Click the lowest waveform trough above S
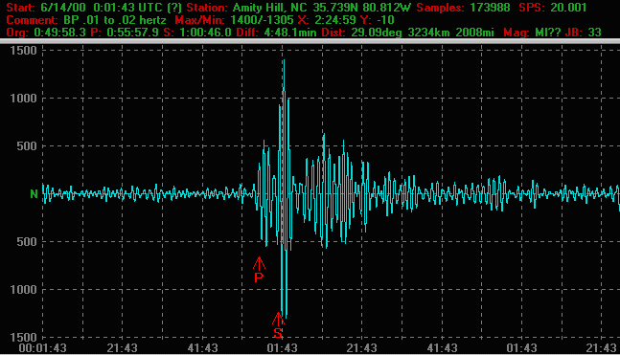The width and height of the screenshot is (620, 355). 286,316
